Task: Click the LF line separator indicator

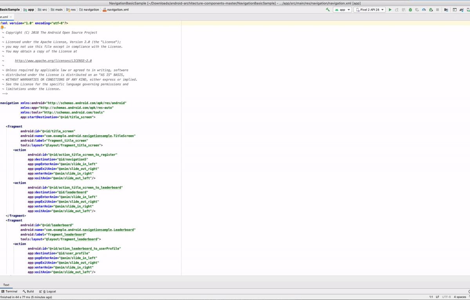Action: pos(437,297)
